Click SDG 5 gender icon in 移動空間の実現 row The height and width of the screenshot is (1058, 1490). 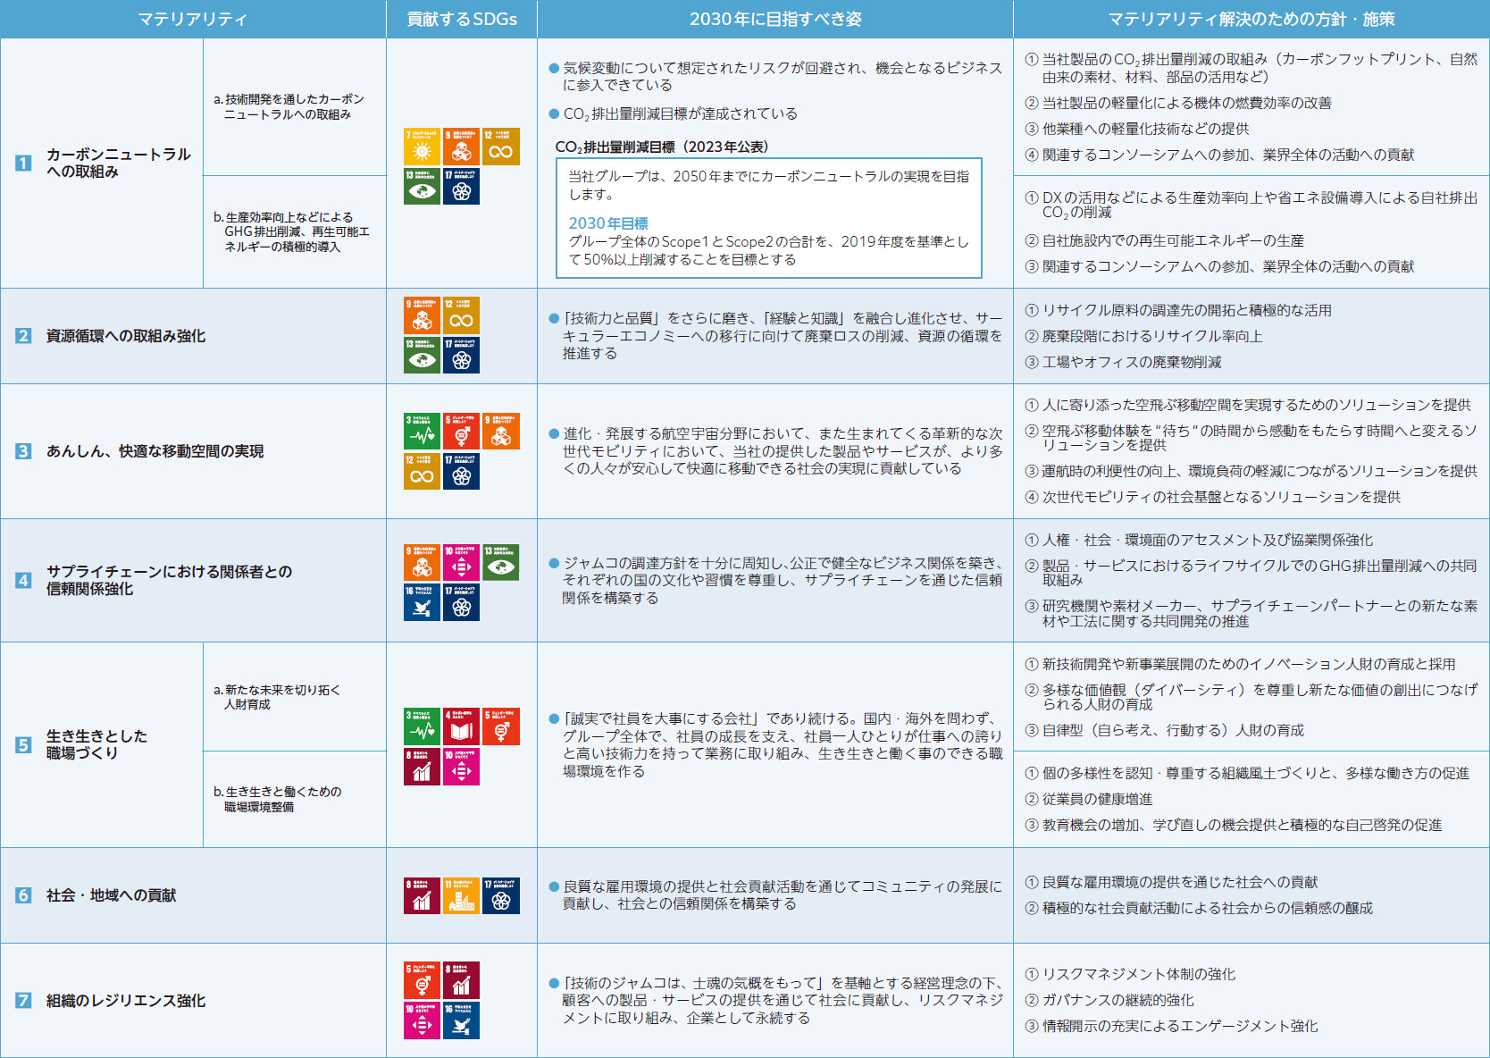[x=461, y=432]
